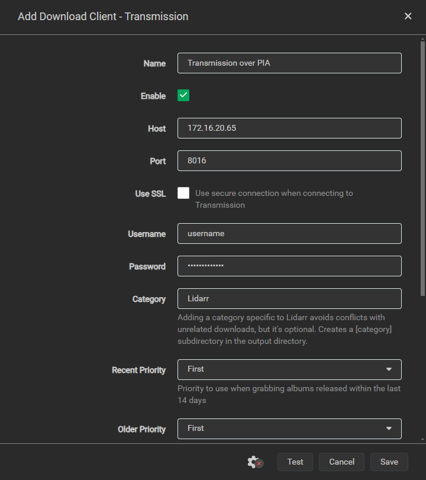Open the Older Priority dropdown

point(289,428)
